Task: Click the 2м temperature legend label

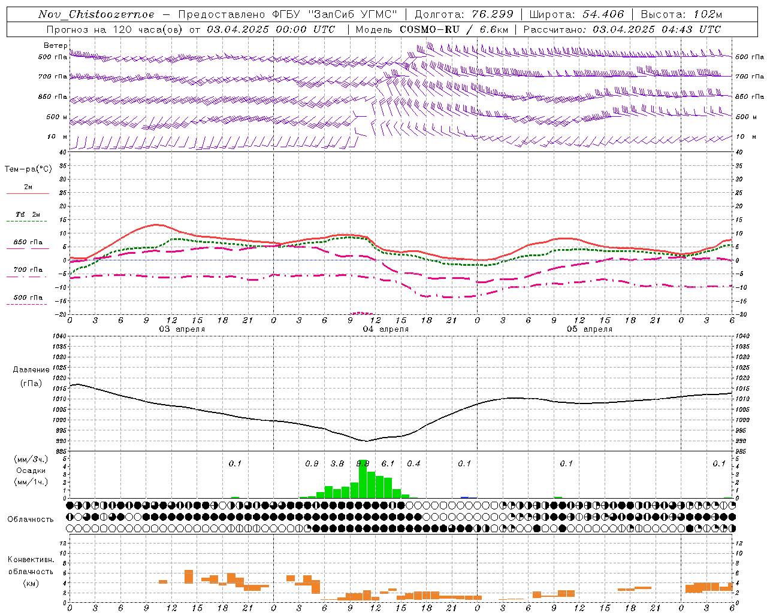Action: pyautogui.click(x=28, y=187)
